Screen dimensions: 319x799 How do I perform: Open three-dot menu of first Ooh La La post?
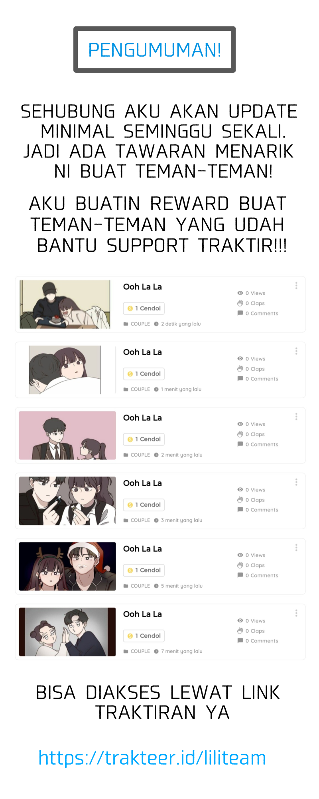[x=296, y=286]
